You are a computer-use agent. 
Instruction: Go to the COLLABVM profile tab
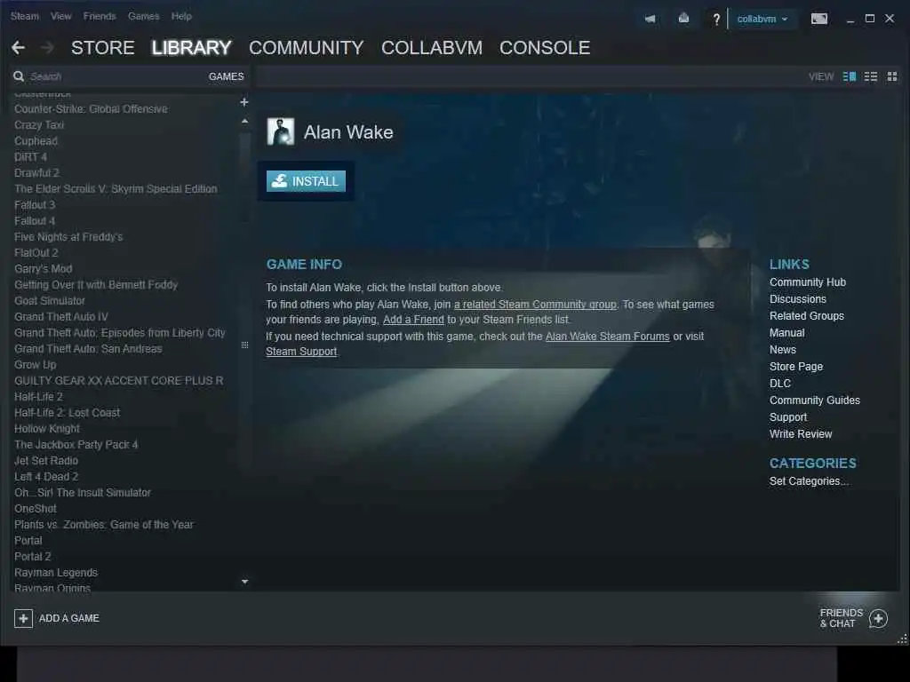click(x=431, y=48)
